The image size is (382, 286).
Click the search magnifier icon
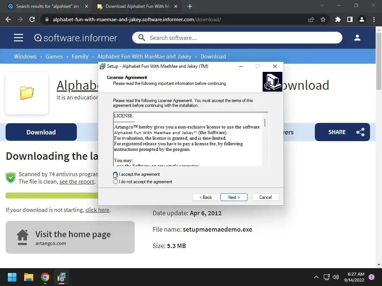(x=141, y=38)
